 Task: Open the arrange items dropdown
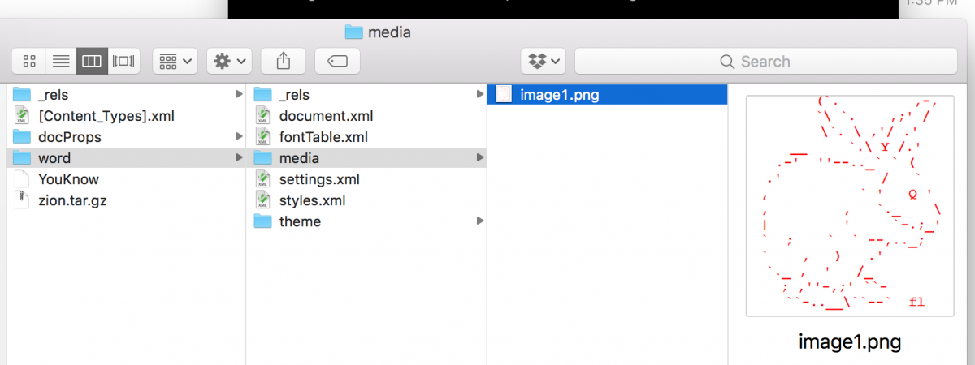click(x=175, y=61)
